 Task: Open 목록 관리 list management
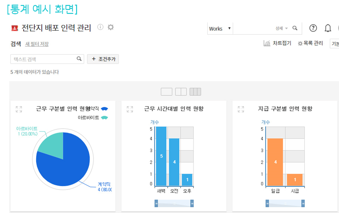(x=310, y=43)
